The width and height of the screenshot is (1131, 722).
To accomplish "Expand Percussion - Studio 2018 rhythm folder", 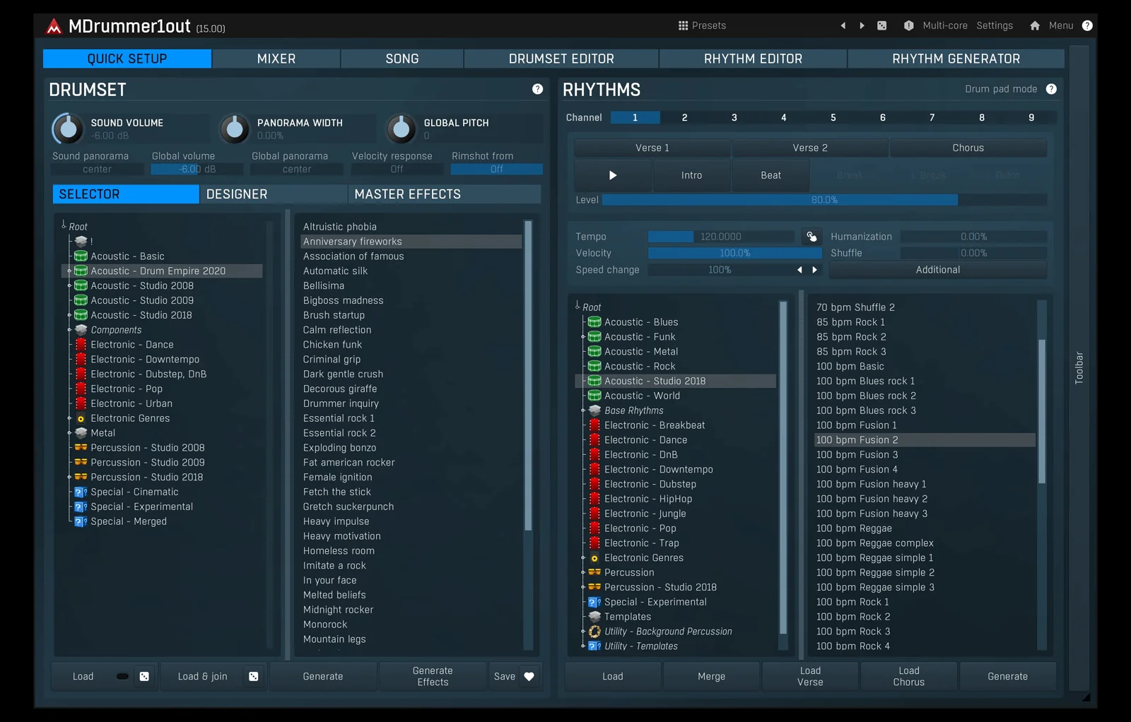I will click(583, 587).
